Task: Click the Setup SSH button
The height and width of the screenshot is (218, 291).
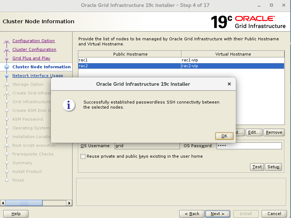Action: (273, 167)
